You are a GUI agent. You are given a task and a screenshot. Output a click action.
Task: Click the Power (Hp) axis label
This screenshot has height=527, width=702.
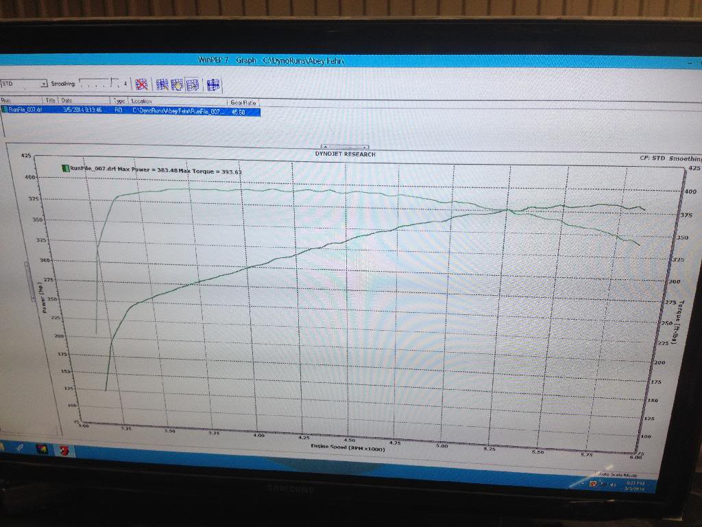pyautogui.click(x=43, y=298)
